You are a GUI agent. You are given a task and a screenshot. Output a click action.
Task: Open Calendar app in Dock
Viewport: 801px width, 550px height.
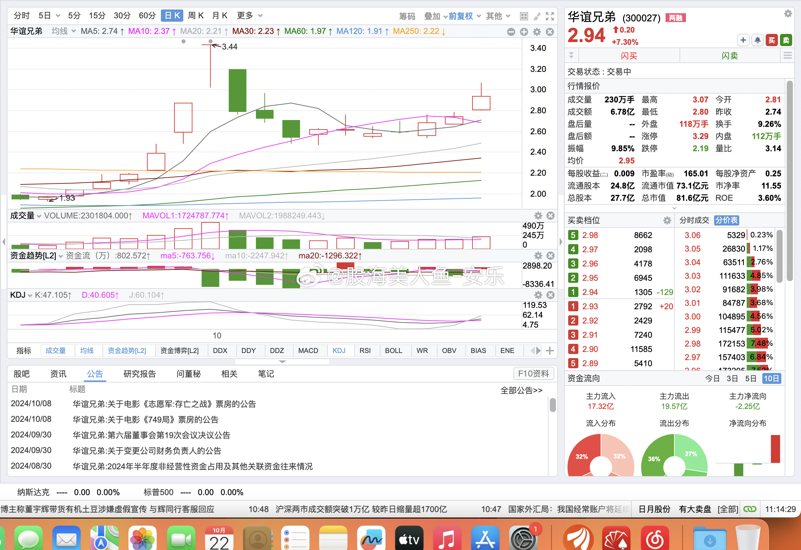(x=219, y=538)
